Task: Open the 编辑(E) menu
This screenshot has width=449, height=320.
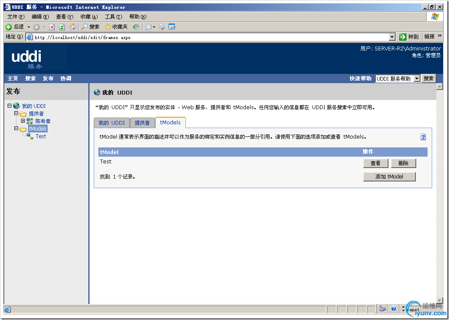Action: click(x=40, y=16)
